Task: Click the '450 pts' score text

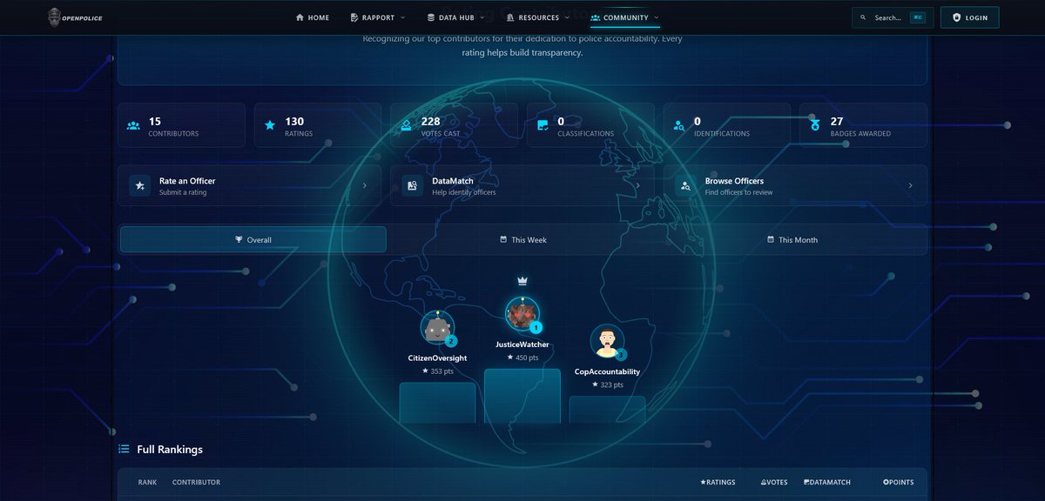Action: 522,357
